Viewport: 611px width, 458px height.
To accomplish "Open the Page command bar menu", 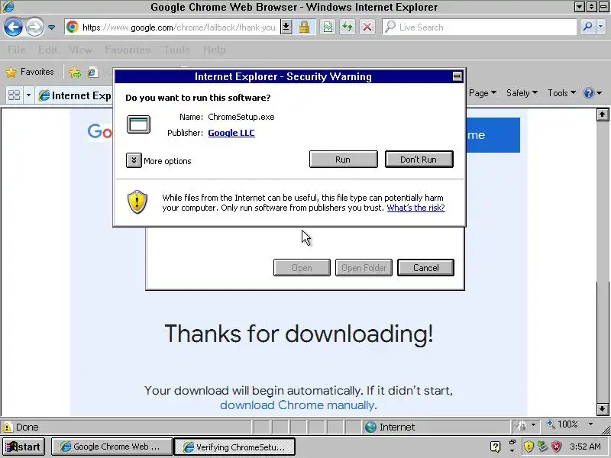I will pyautogui.click(x=483, y=93).
